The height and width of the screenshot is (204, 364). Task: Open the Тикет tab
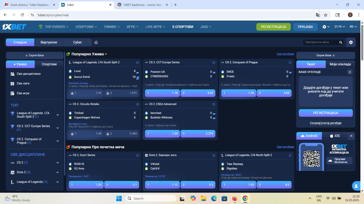pyautogui.click(x=311, y=64)
